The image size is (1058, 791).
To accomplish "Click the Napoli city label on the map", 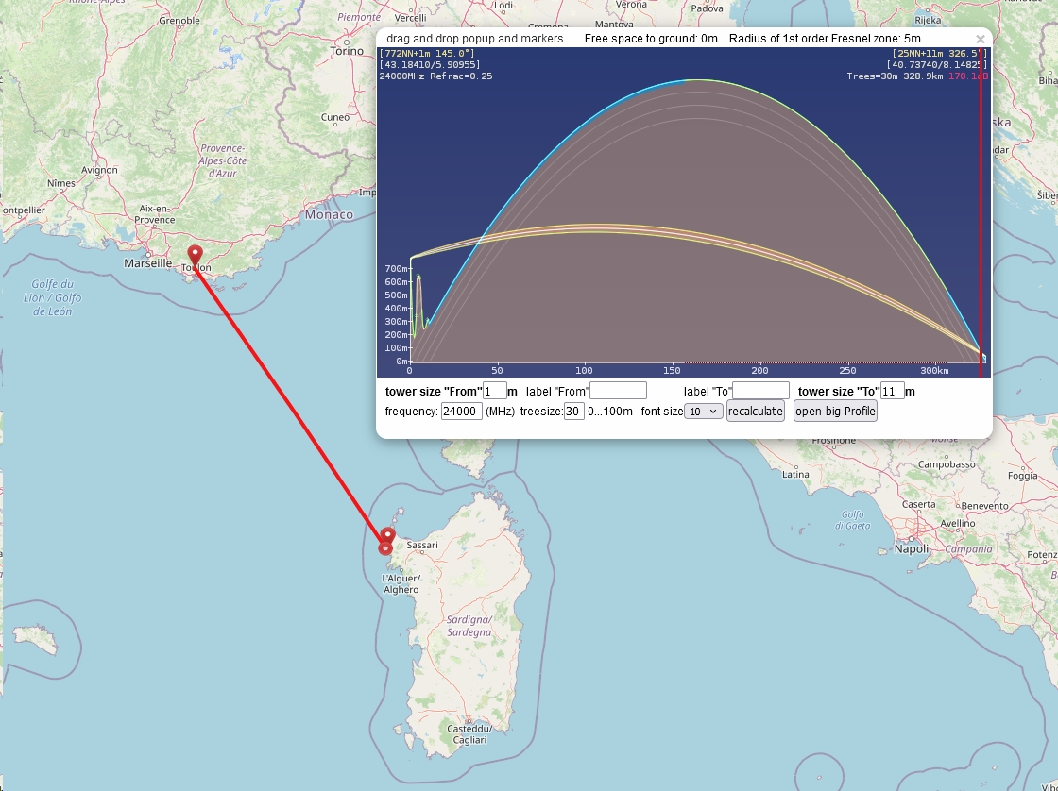I will tap(912, 548).
